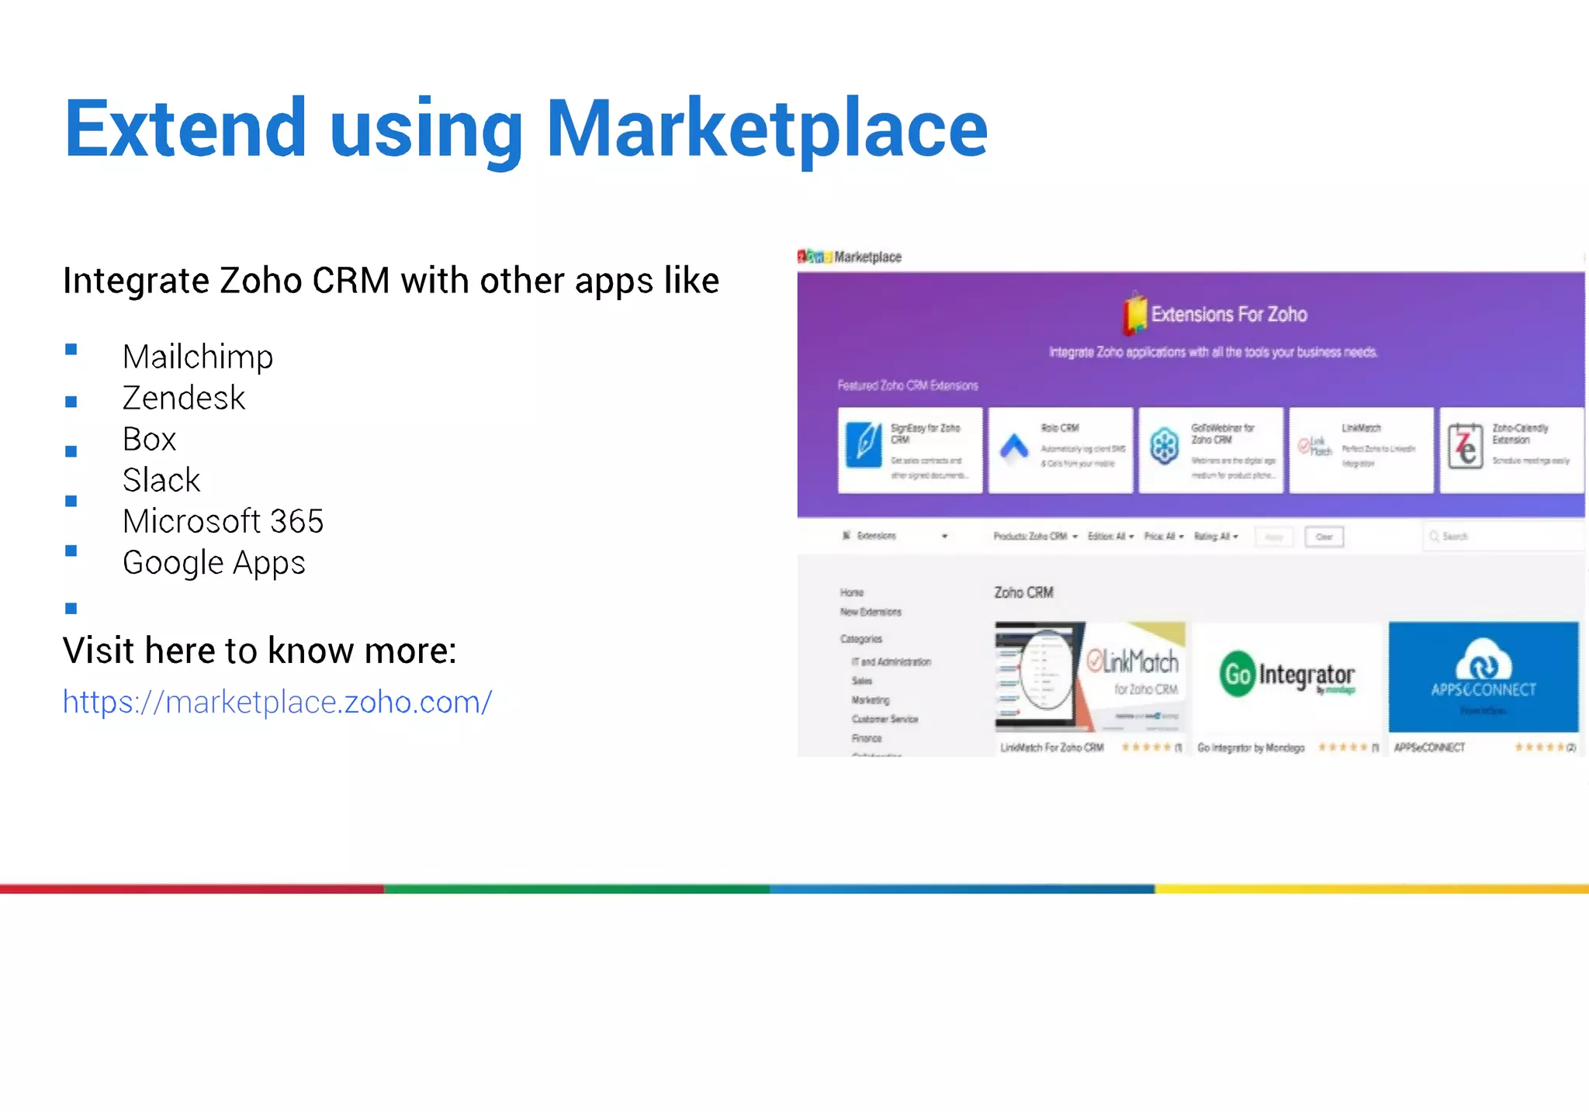Click the APPSeCONNECT extension tile
1589x1112 pixels.
1483,676
